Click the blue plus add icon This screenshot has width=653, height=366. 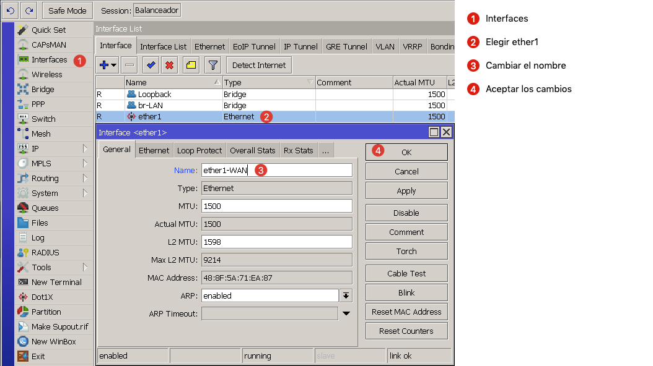click(105, 65)
